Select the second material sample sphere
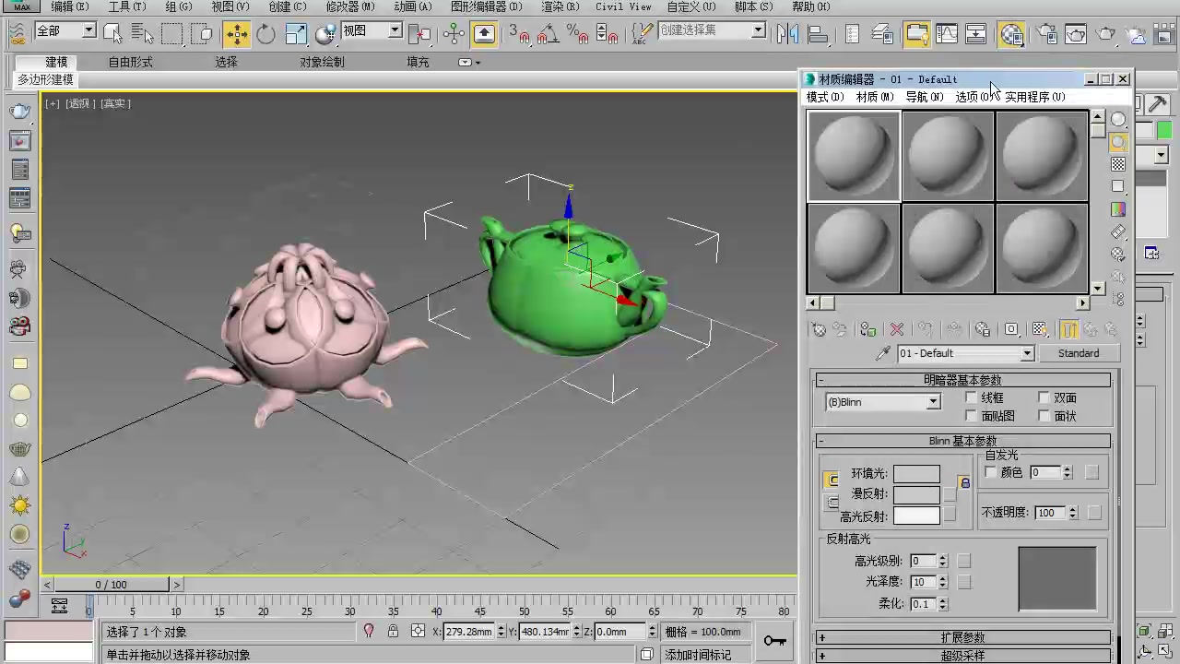Screen dimensions: 1180x664 (948, 155)
